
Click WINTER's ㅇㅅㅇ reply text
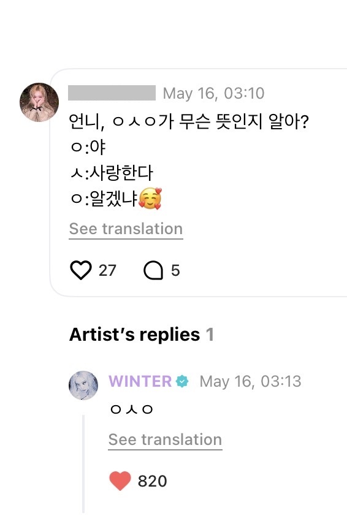tap(131, 409)
